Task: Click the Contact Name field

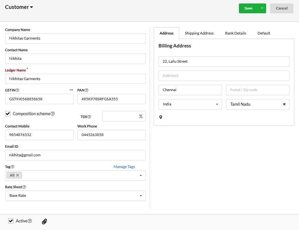Action: click(75, 59)
